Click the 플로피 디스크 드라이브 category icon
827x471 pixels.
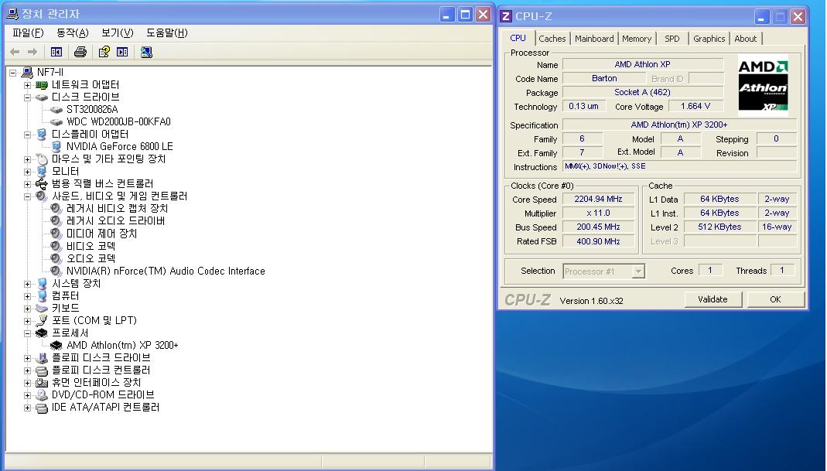pyautogui.click(x=42, y=358)
